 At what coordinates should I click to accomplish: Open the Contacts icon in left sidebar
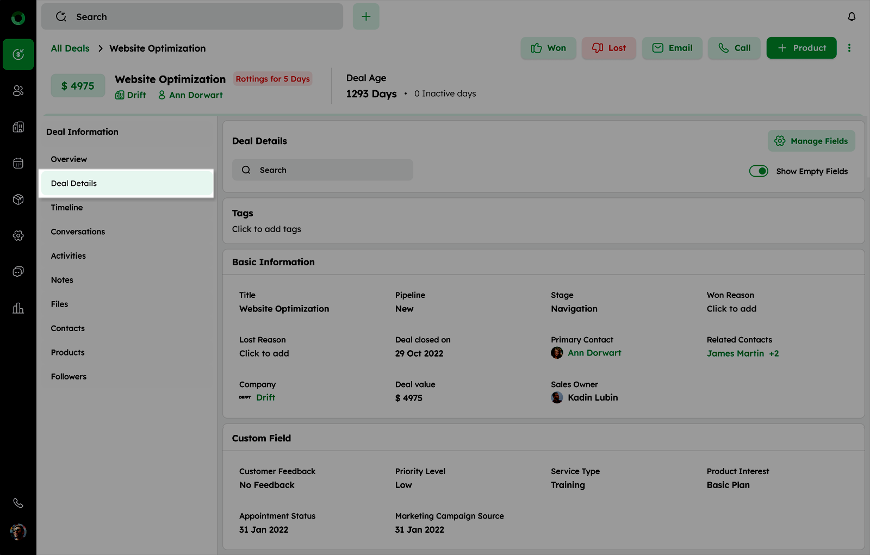(18, 91)
